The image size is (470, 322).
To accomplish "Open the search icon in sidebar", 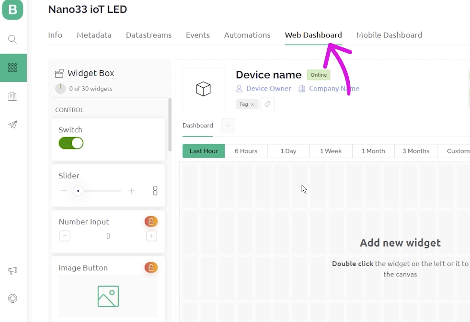I will 12,39.
